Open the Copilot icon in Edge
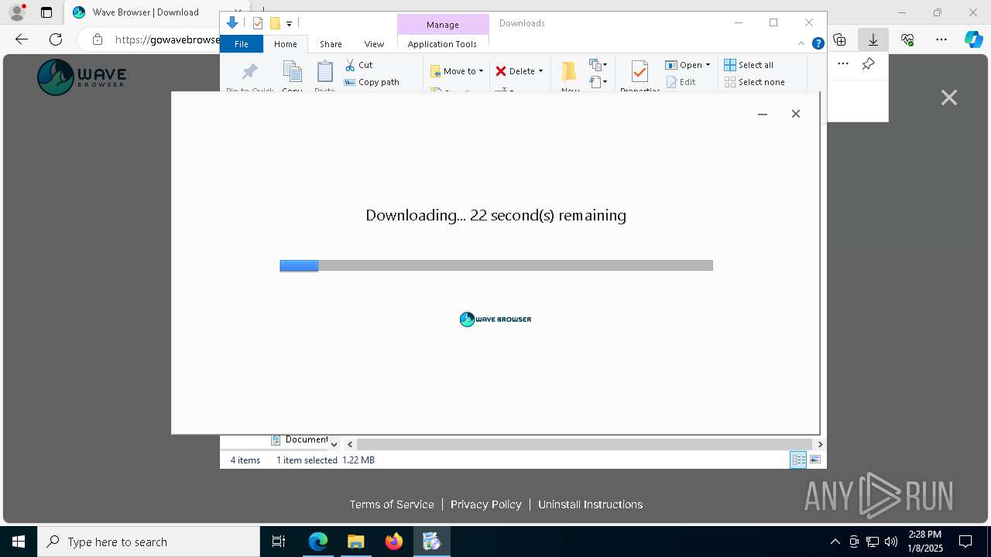This screenshot has width=991, height=557. coord(973,39)
